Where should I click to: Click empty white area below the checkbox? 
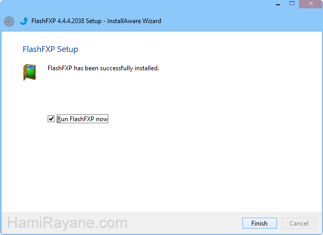[x=157, y=168]
